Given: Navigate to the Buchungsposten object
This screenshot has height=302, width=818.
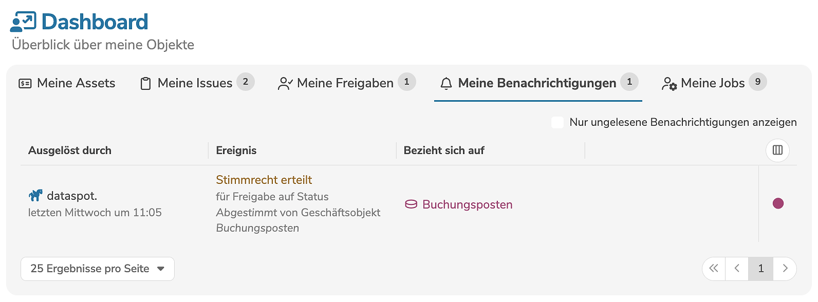Looking at the screenshot, I should click(467, 204).
